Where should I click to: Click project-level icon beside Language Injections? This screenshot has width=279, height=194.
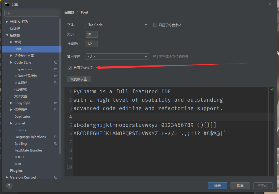(56, 137)
